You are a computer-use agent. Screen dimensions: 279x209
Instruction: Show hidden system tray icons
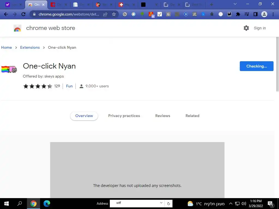tap(231, 204)
